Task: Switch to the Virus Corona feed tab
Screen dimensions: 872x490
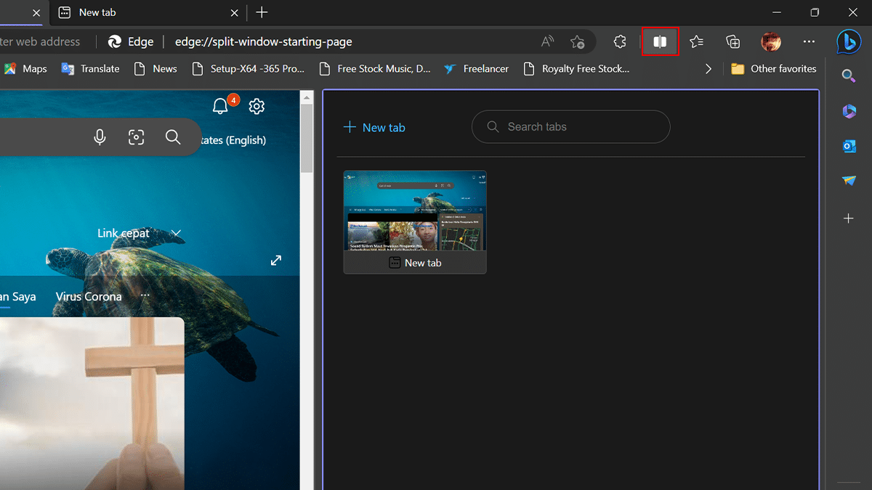Action: point(89,296)
